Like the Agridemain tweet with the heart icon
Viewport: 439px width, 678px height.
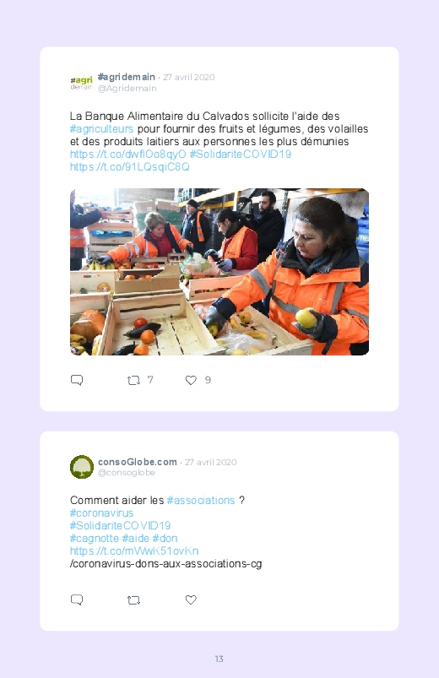tap(191, 380)
